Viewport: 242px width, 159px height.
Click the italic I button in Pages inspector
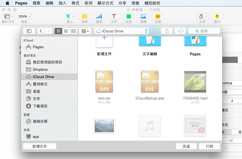(232, 101)
